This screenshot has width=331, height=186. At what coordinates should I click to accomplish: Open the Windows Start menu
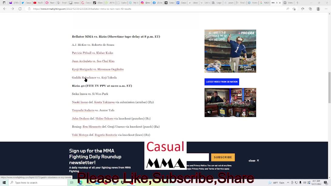pyautogui.click(x=4, y=183)
